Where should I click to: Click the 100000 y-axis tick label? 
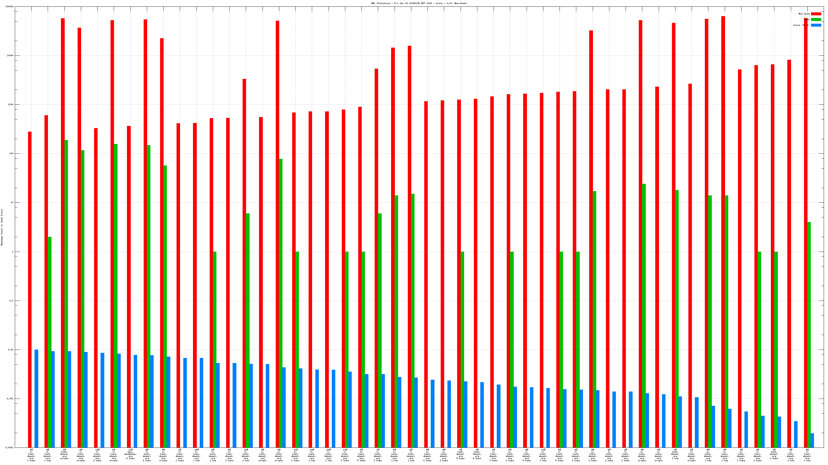point(9,6)
